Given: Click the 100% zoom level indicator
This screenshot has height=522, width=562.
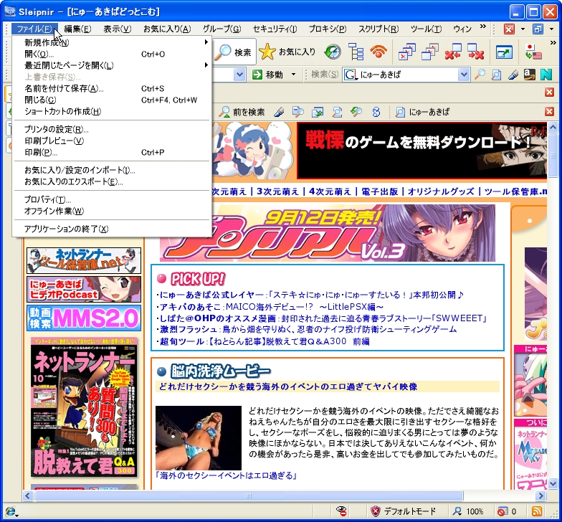Looking at the screenshot, I should pyautogui.click(x=468, y=511).
